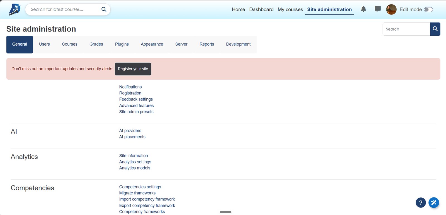Toggle Edit mode switch
Image resolution: width=446 pixels, height=215 pixels.
coord(428,9)
